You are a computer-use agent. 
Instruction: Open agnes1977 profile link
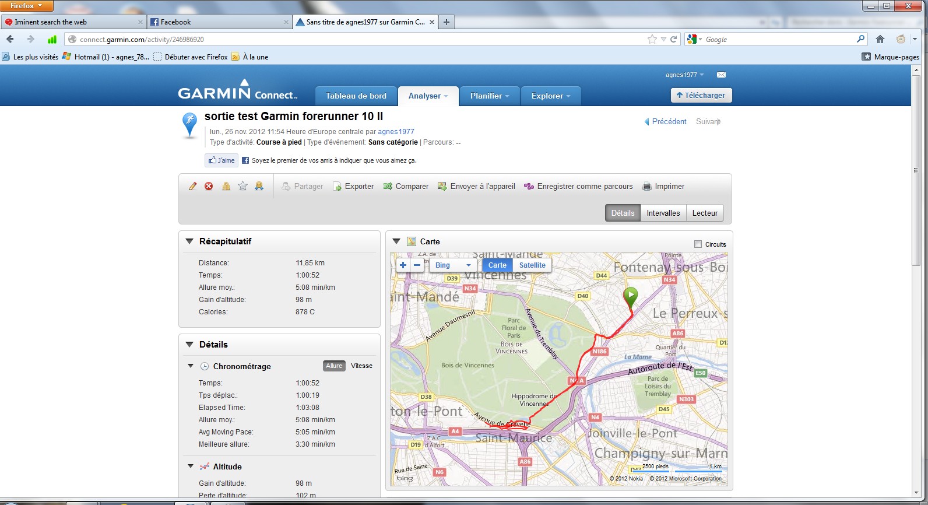tap(396, 132)
